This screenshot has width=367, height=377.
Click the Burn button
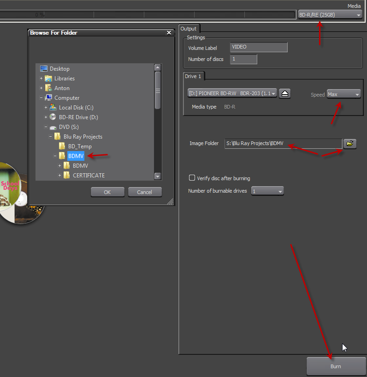pyautogui.click(x=336, y=366)
